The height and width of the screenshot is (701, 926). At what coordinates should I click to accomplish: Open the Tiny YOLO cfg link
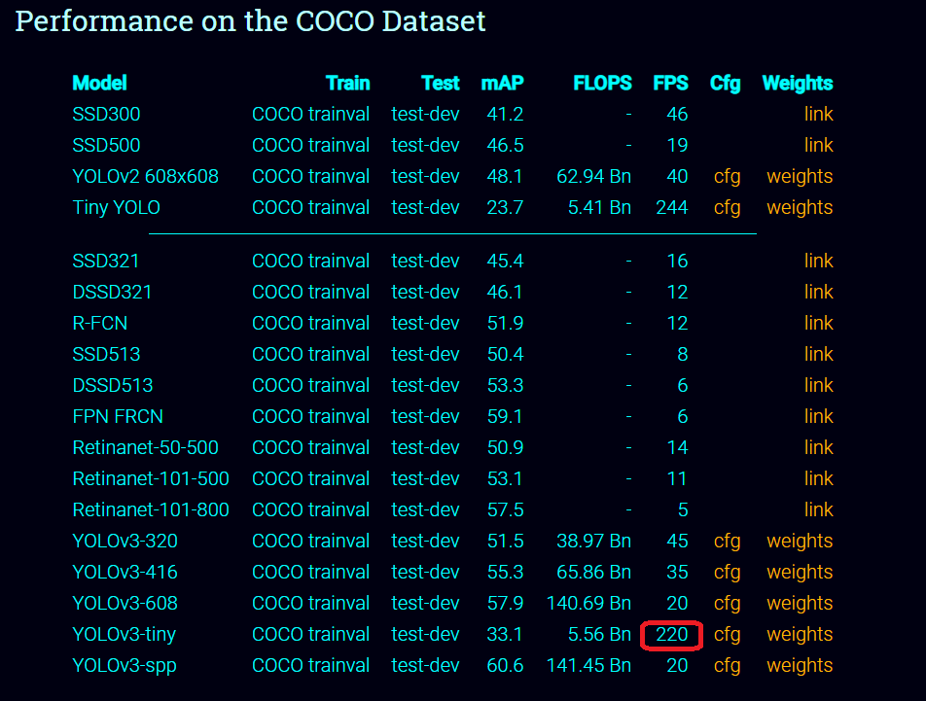pyautogui.click(x=727, y=208)
